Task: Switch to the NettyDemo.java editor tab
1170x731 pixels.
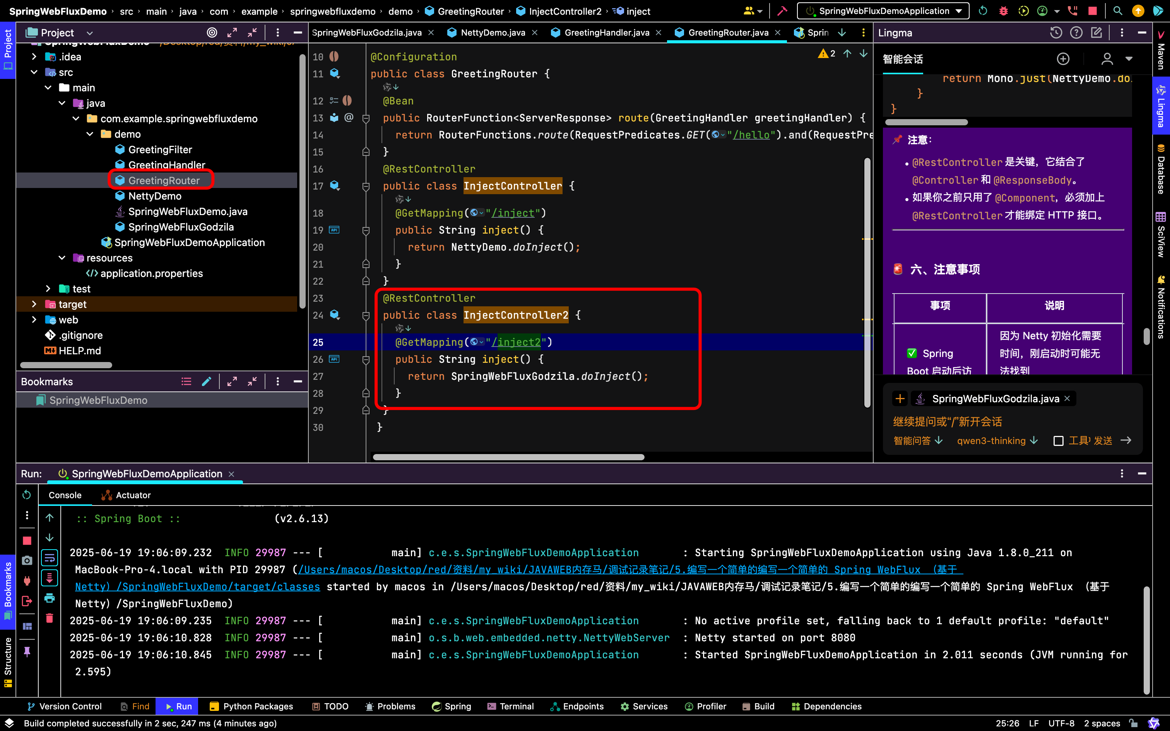Action: pos(492,32)
